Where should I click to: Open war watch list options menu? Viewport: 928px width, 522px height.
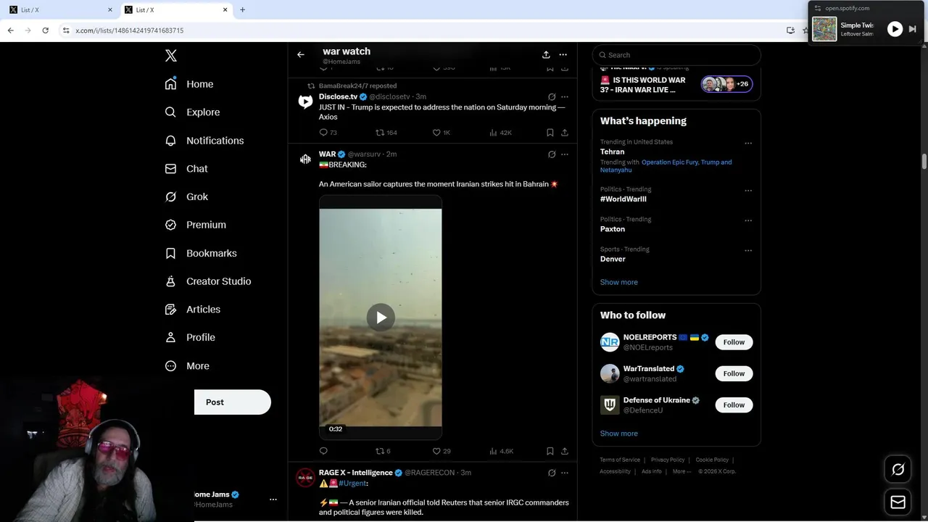pyautogui.click(x=563, y=54)
